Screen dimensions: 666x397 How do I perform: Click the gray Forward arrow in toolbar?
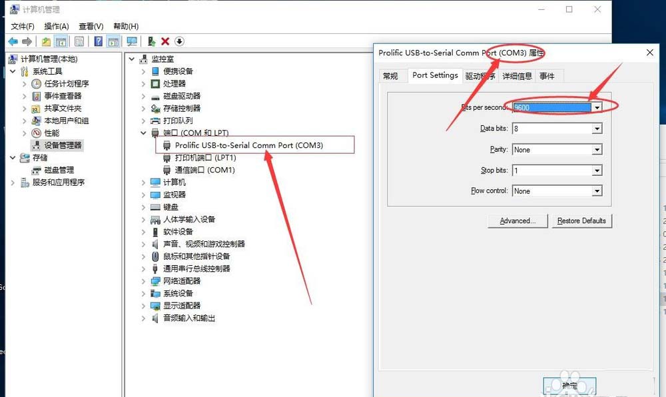[27, 41]
